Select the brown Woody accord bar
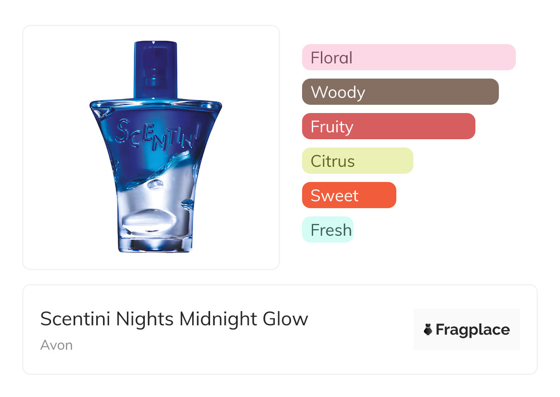This screenshot has width=560, height=397. click(x=400, y=92)
